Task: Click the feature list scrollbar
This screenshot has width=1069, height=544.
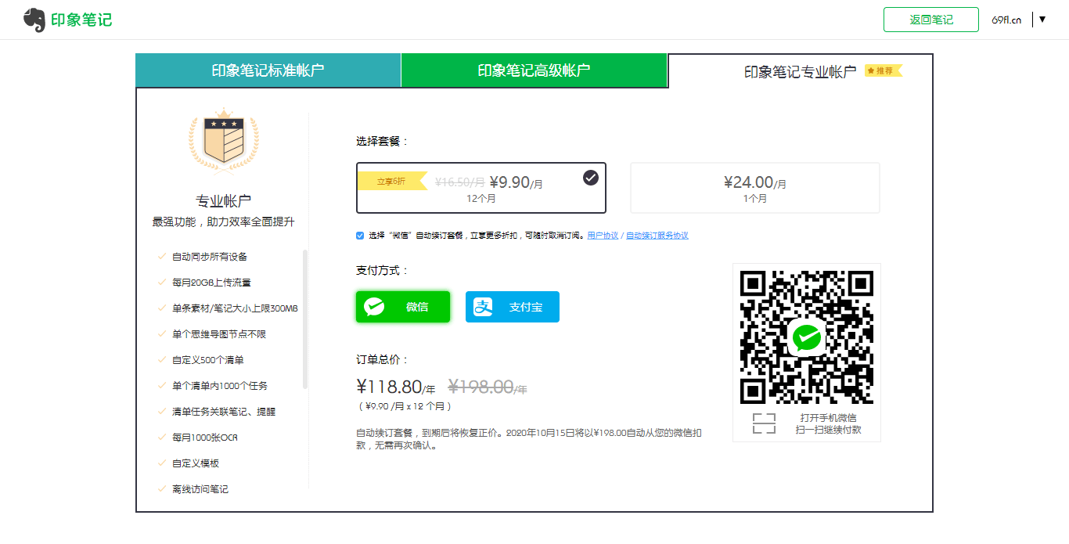Action: (x=305, y=319)
